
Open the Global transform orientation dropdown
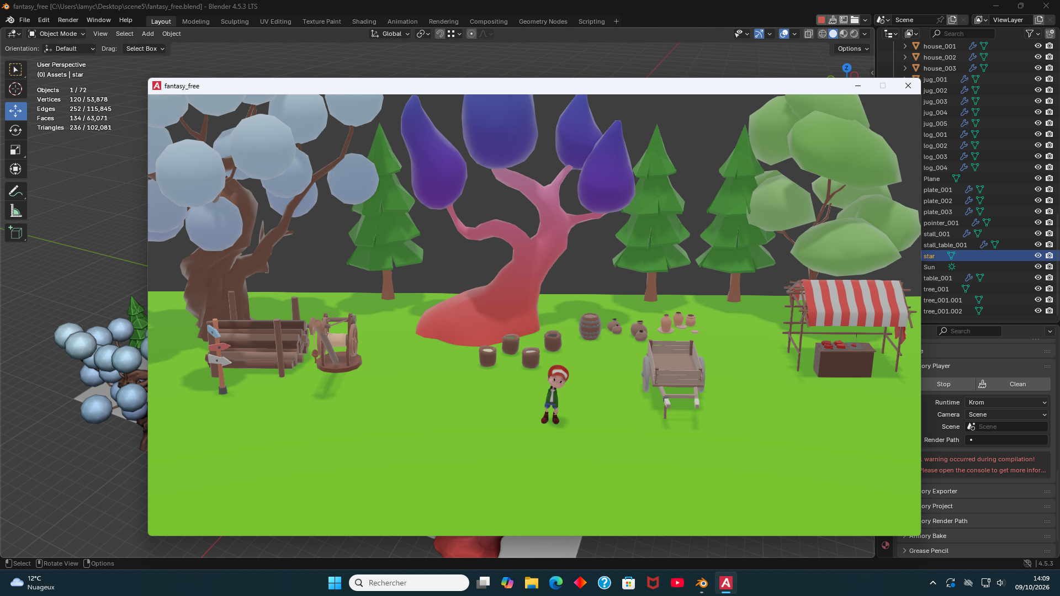pyautogui.click(x=391, y=34)
